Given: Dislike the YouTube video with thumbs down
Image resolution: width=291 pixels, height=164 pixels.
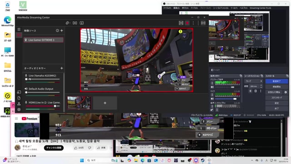Looking at the screenshot, I should point(90,148).
